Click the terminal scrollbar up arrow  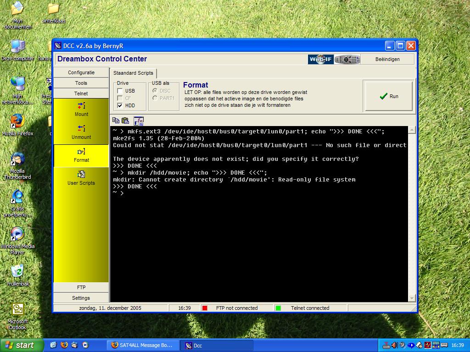coord(412,130)
